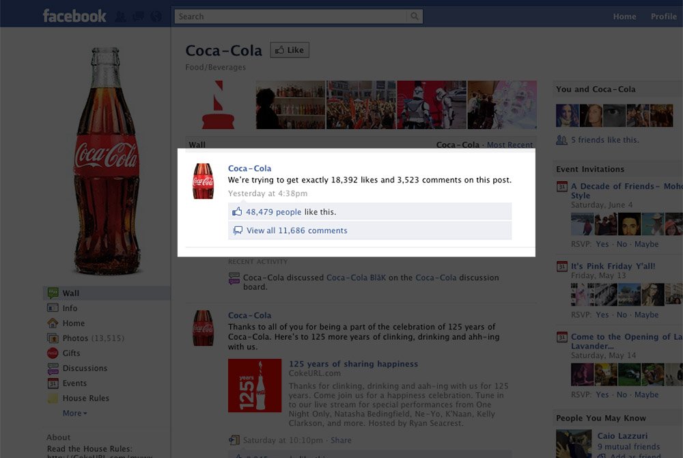
Task: Open Caio Lazzuri's profile link
Action: pos(622,435)
